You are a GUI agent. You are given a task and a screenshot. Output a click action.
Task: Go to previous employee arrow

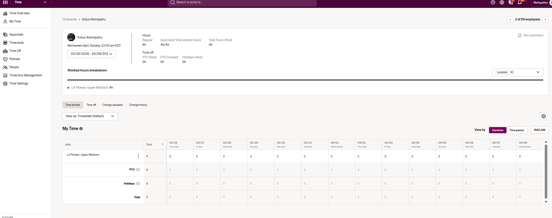click(510, 20)
